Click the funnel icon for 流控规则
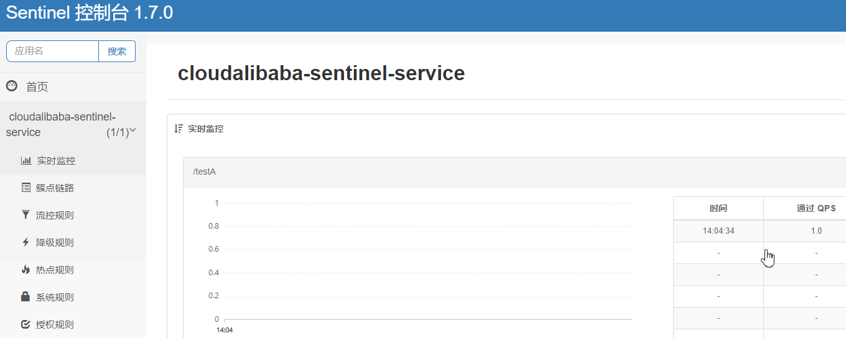This screenshot has width=846, height=338. pyautogui.click(x=26, y=215)
